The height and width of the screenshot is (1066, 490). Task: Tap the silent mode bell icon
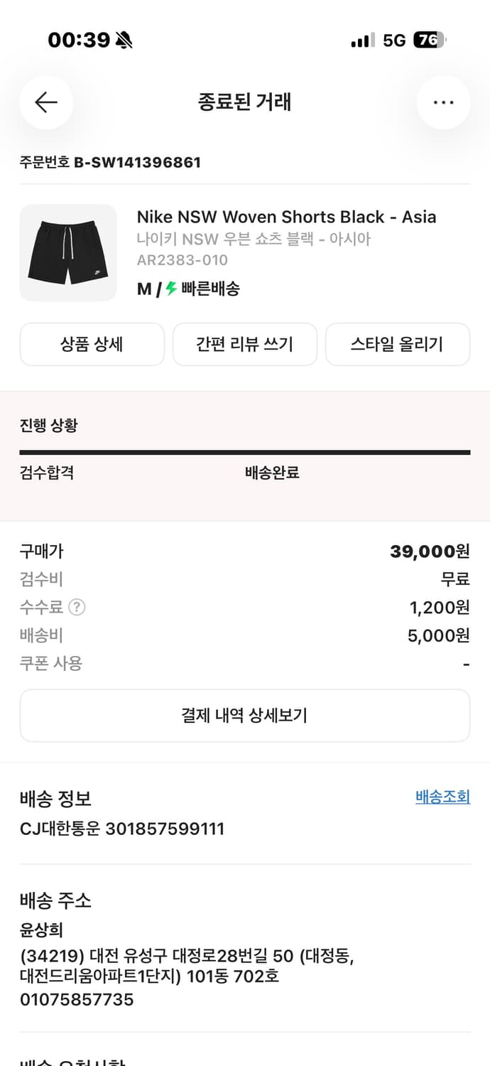tap(124, 41)
